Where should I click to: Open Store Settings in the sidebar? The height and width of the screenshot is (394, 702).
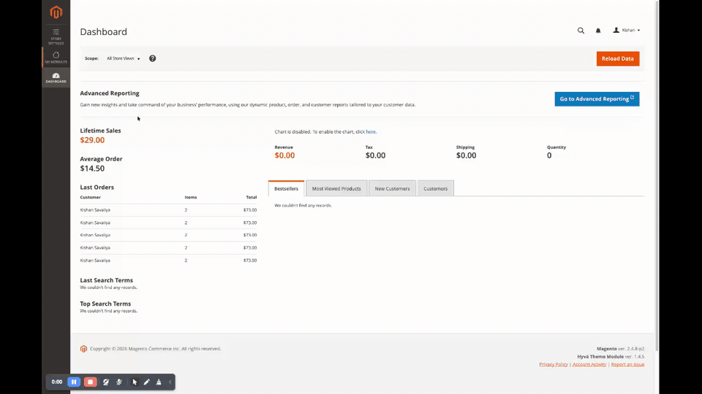56,36
